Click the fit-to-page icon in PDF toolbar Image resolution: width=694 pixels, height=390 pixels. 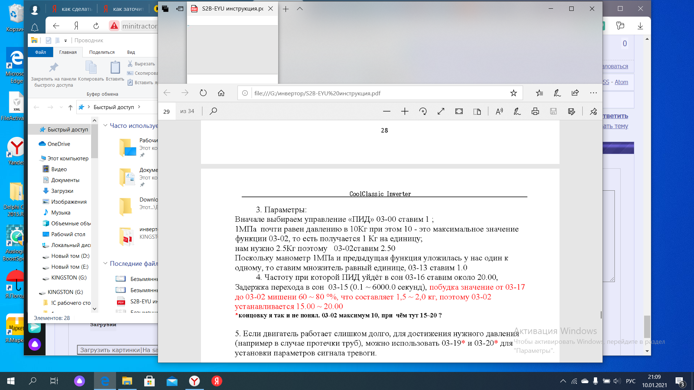[x=459, y=112]
